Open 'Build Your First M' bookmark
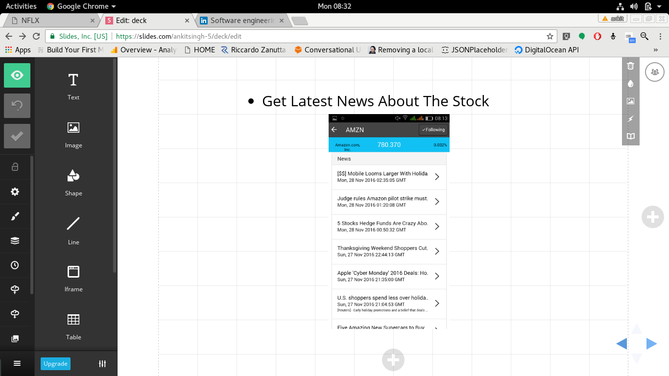 [x=71, y=50]
